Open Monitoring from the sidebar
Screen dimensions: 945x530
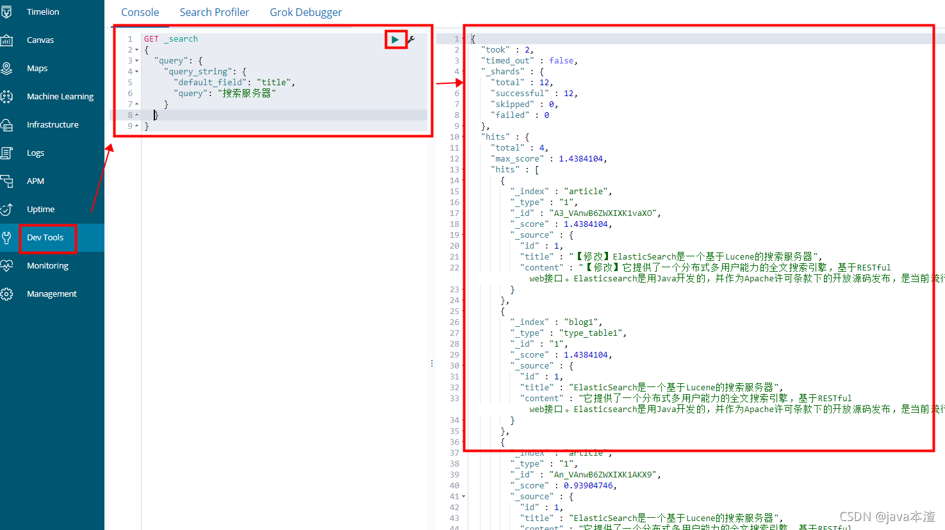click(47, 266)
